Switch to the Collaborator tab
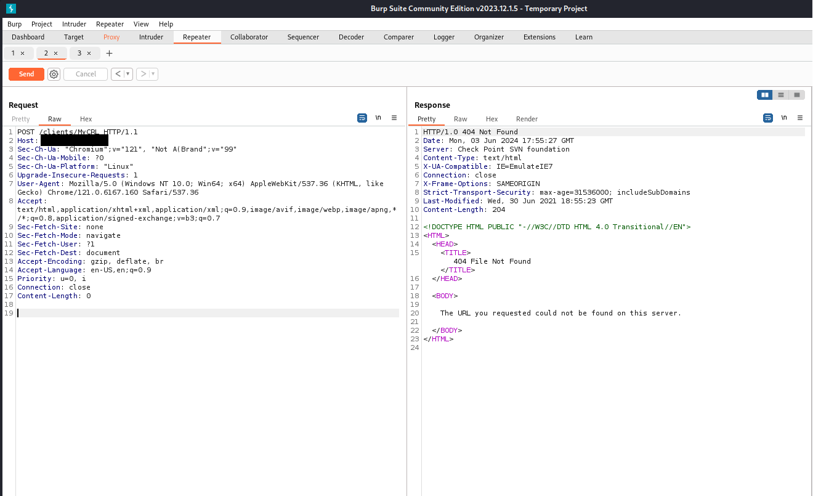 [249, 37]
